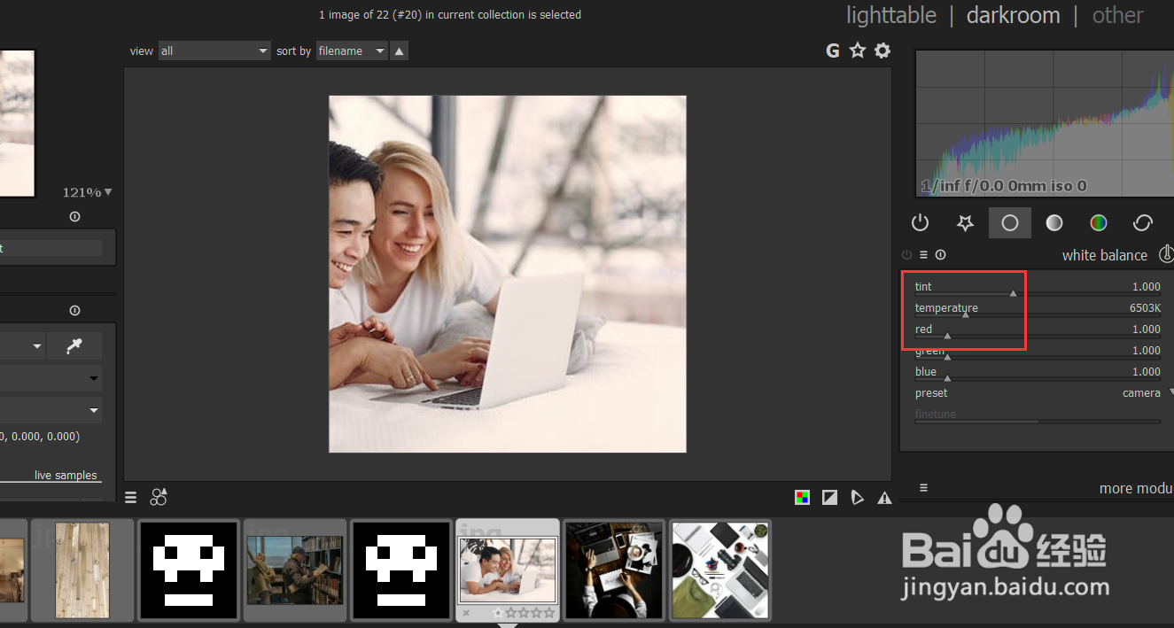
Task: Open quick styles circles icon
Action: point(159,497)
